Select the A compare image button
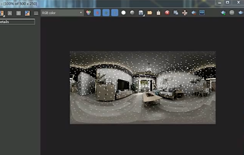Screen dimensions: 244x155 click(x=10, y=13)
